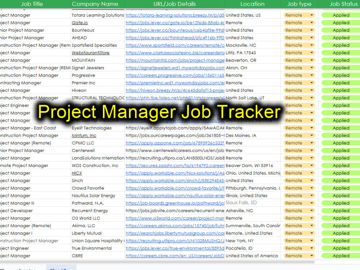
Task: Select the Job Title column header
Action: (35, 4)
